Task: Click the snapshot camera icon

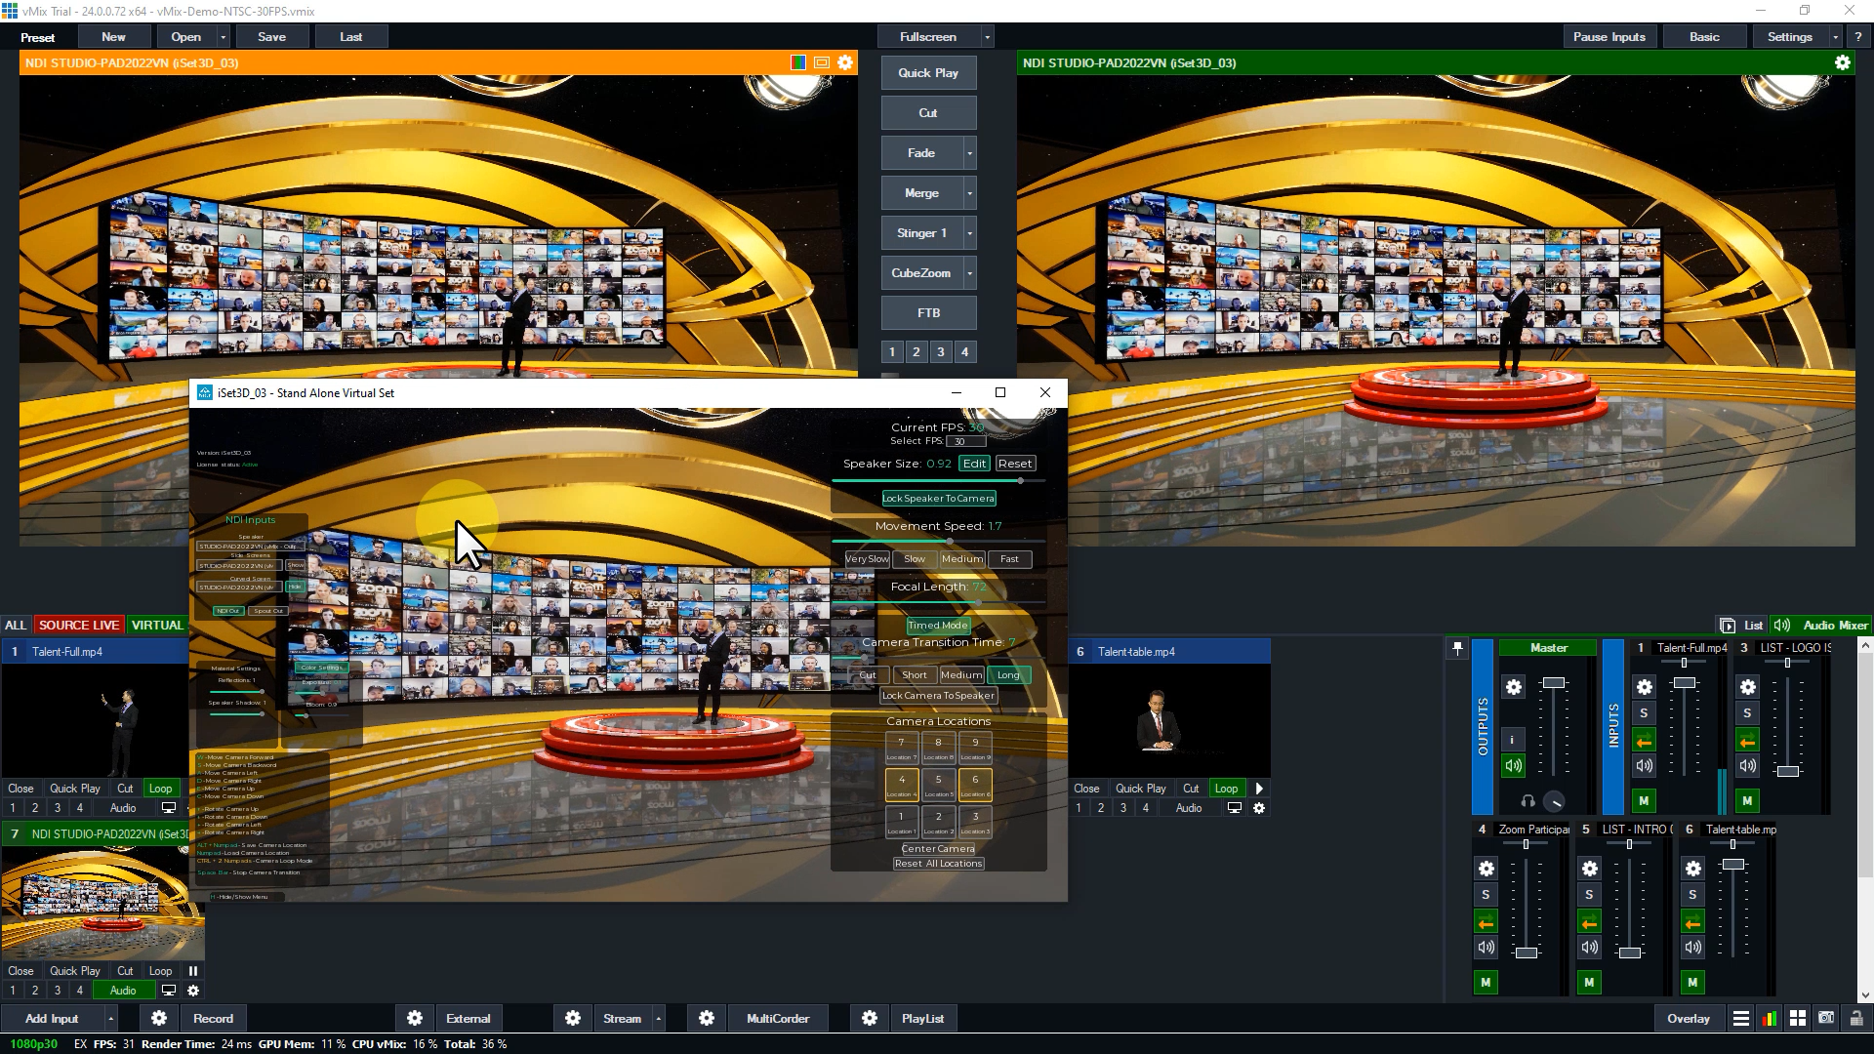Action: (1826, 1018)
